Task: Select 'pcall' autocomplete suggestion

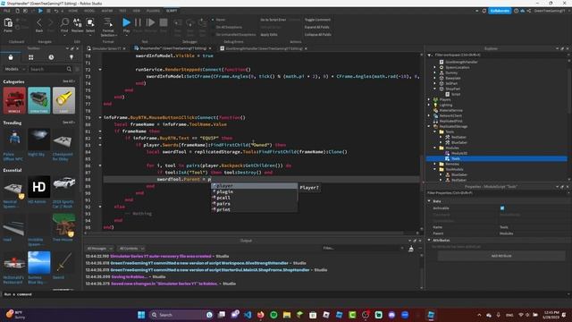Action: pyautogui.click(x=254, y=198)
